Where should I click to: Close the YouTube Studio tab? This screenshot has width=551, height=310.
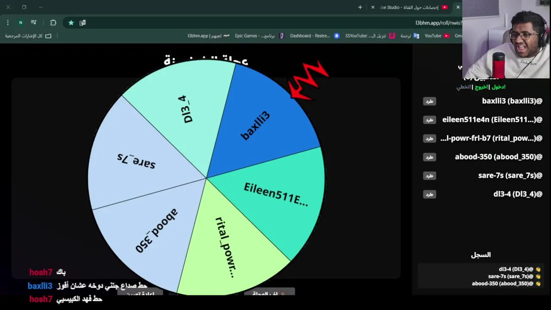(373, 7)
